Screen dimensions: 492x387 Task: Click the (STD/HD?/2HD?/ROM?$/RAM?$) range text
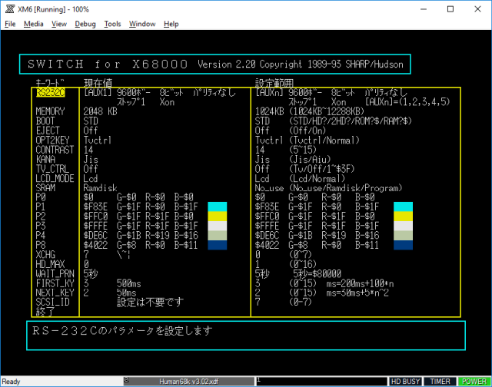point(351,121)
